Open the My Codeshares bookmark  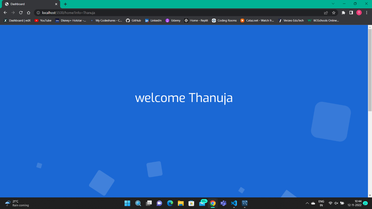[106, 20]
